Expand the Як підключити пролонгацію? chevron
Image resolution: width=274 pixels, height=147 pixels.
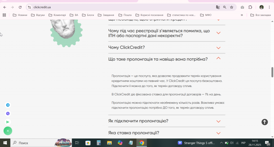point(218,121)
